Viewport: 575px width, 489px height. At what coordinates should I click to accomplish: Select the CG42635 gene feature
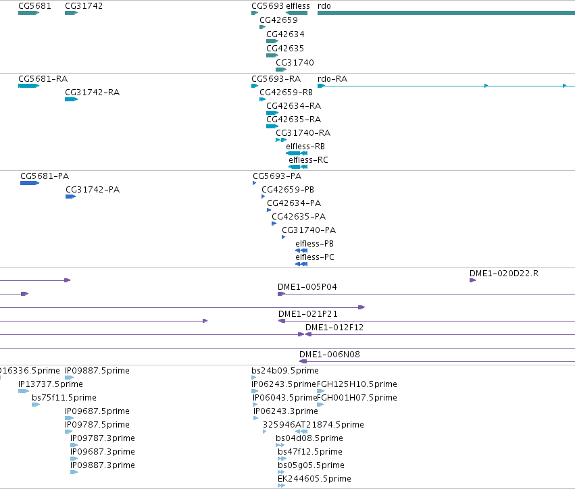point(272,55)
